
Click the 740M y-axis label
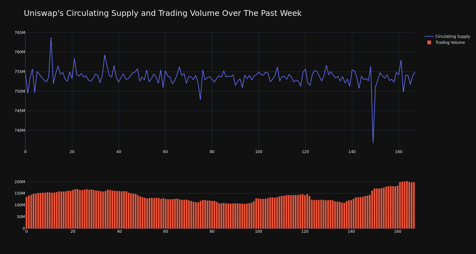[20, 130]
